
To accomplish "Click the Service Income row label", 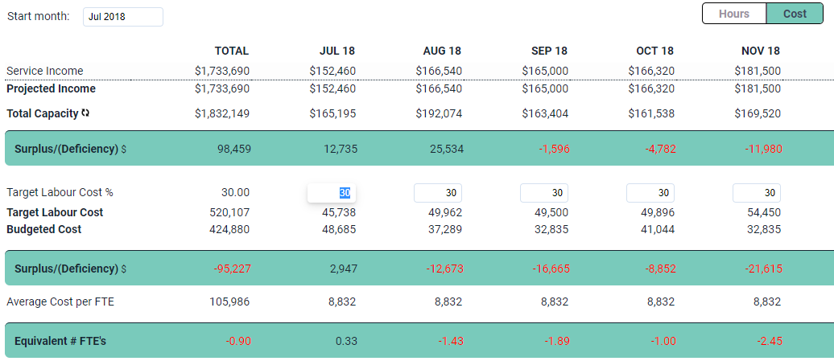I will point(45,71).
